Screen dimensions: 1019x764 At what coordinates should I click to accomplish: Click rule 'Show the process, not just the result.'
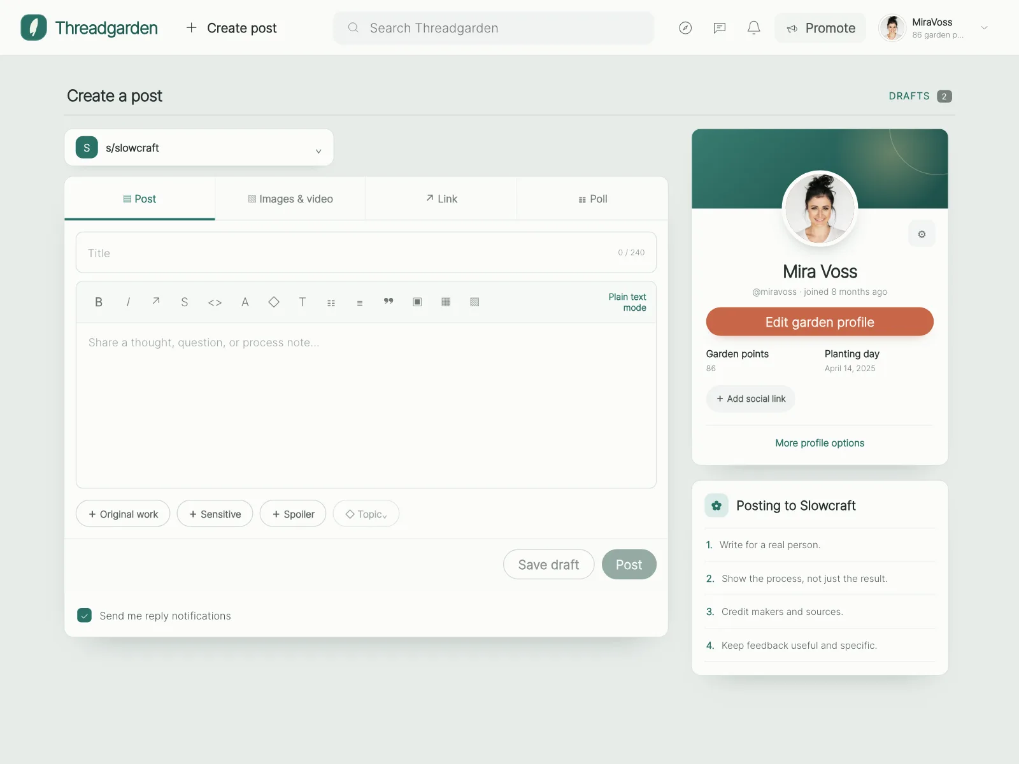point(804,579)
